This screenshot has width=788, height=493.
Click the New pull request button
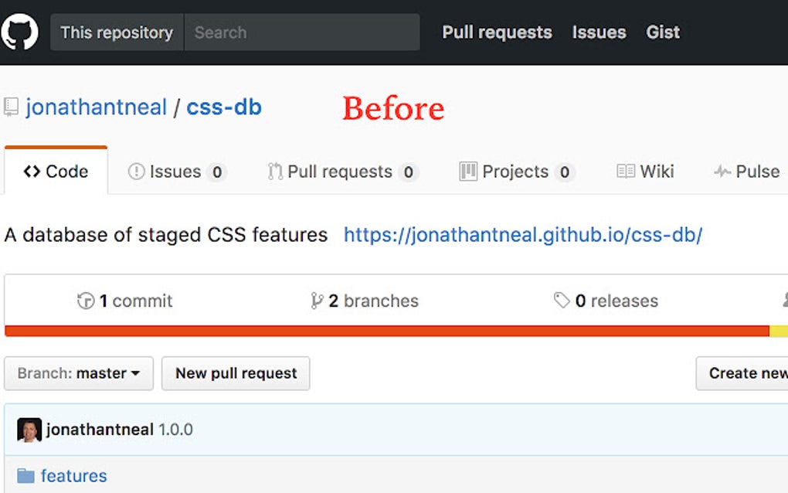pos(236,373)
